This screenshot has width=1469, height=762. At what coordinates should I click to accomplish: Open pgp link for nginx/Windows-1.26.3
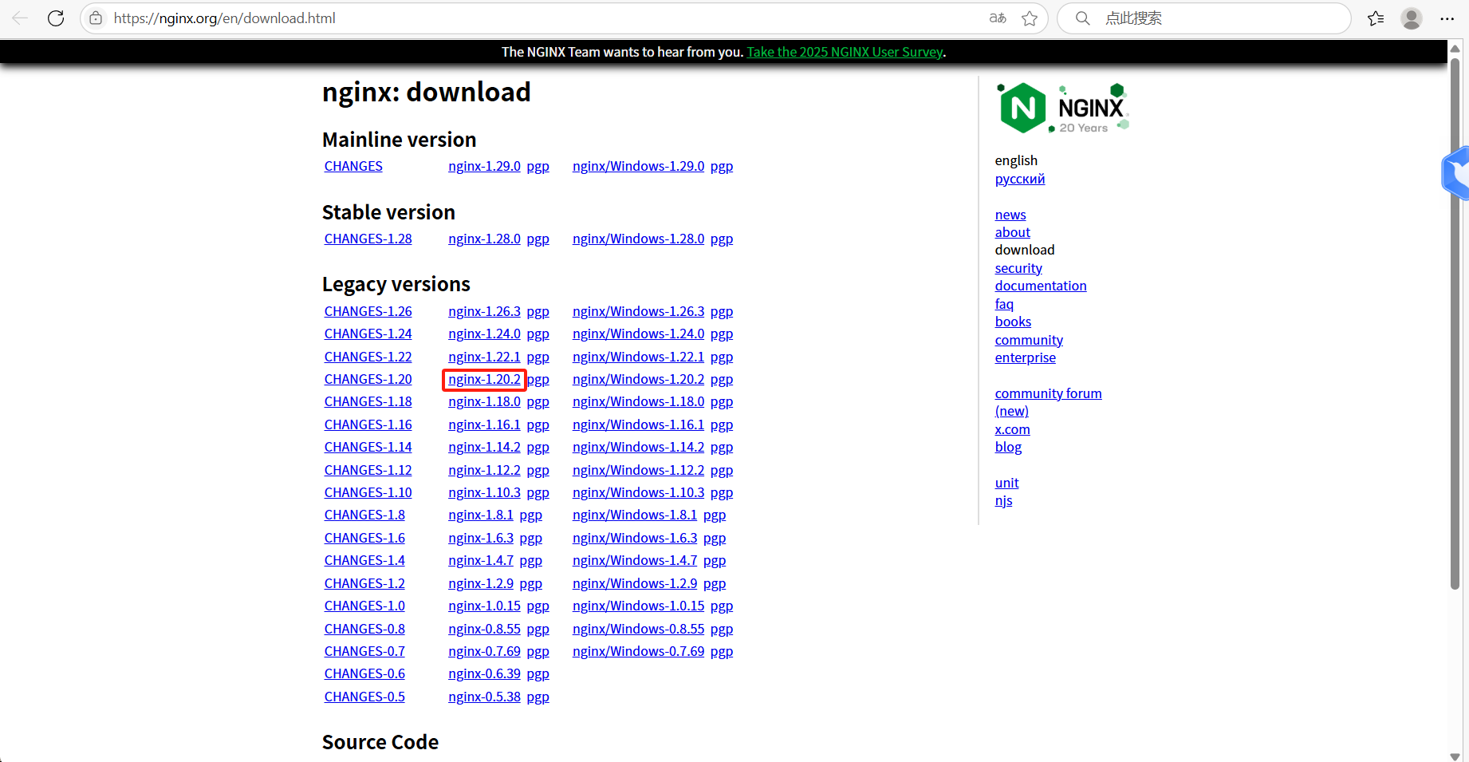[x=722, y=311]
